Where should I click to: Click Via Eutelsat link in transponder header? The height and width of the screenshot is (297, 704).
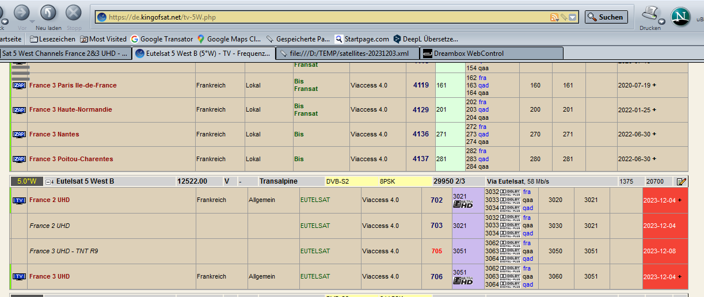coord(506,181)
